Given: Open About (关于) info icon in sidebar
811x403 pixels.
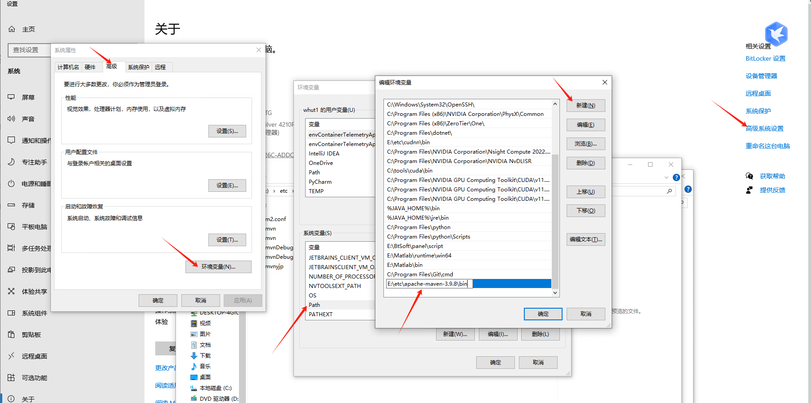Looking at the screenshot, I should coord(12,399).
